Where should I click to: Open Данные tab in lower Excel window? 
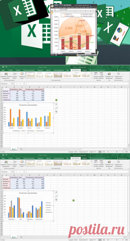point(49,158)
